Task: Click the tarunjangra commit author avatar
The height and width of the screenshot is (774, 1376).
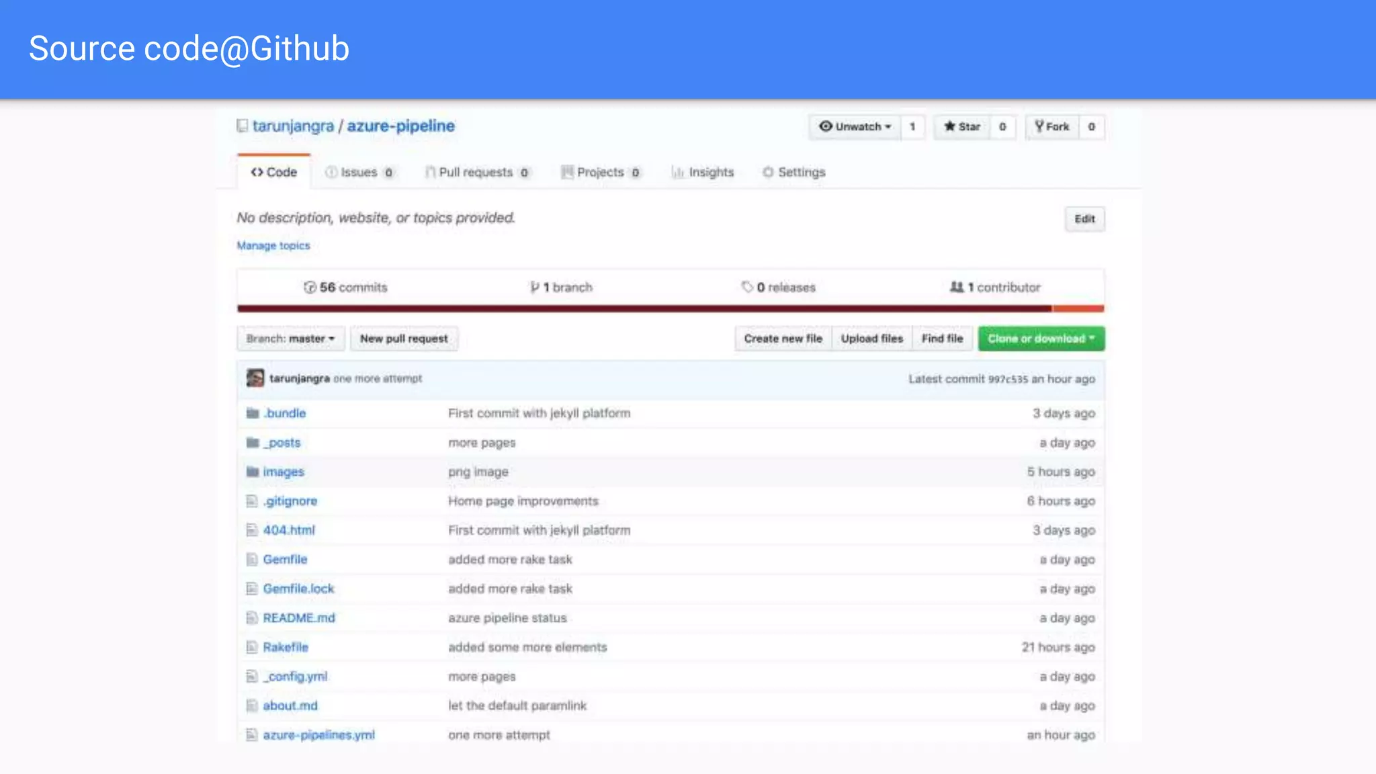Action: tap(255, 378)
